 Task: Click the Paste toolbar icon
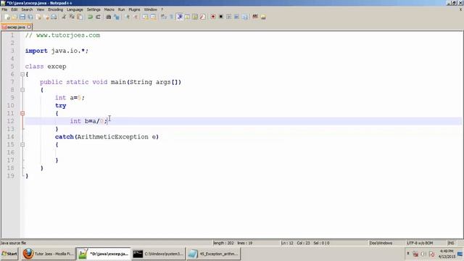80,17
